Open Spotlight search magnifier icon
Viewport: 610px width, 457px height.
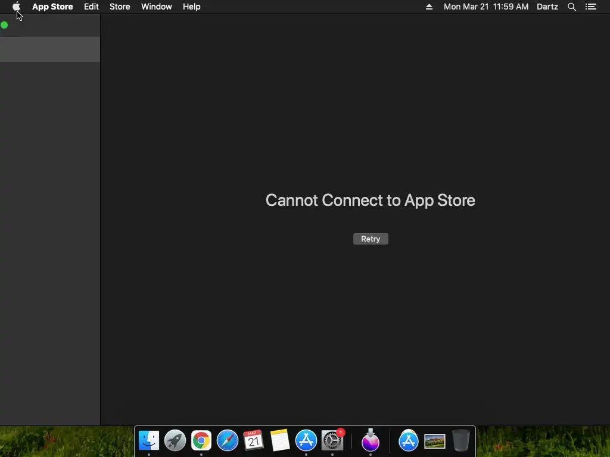[572, 7]
